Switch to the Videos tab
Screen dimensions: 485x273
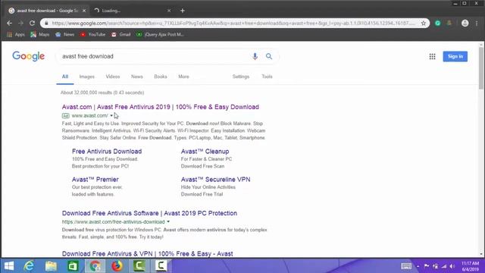pos(113,77)
